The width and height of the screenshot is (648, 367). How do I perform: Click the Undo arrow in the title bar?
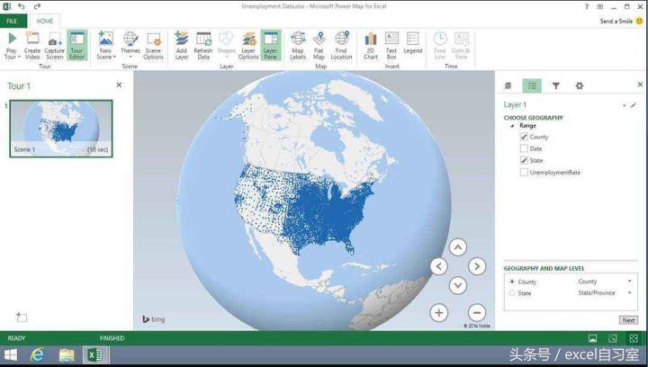point(21,6)
